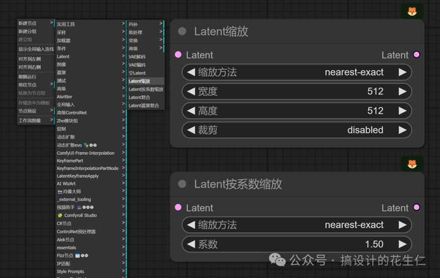Collapse the Latent按系数缩放 node via its gray dot
This screenshot has height=278, width=440.
pos(182,184)
